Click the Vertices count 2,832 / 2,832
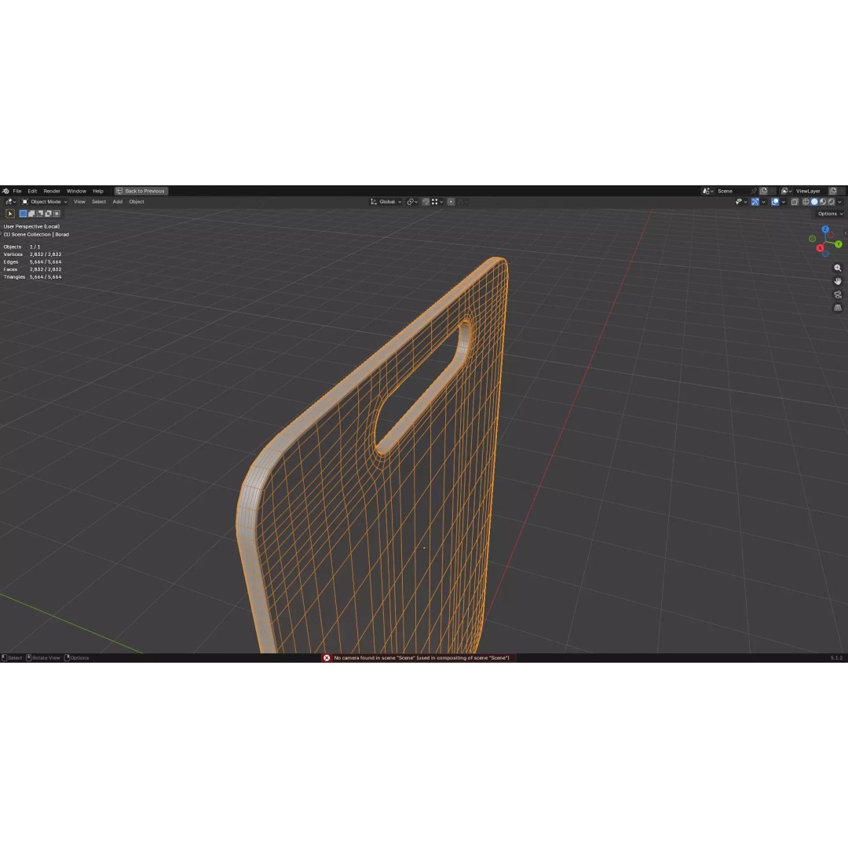 46,254
